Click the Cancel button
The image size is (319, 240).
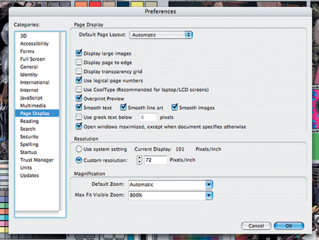[x=256, y=226]
